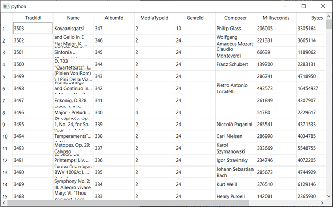
Task: Select MediaTypeId cell in row 6
Action: [154, 88]
